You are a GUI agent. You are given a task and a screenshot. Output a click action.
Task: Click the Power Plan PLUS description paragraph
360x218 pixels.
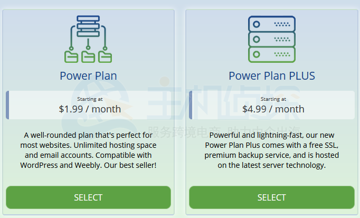point(271,150)
